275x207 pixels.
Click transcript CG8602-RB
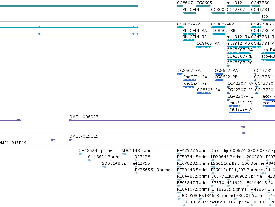pos(219,34)
